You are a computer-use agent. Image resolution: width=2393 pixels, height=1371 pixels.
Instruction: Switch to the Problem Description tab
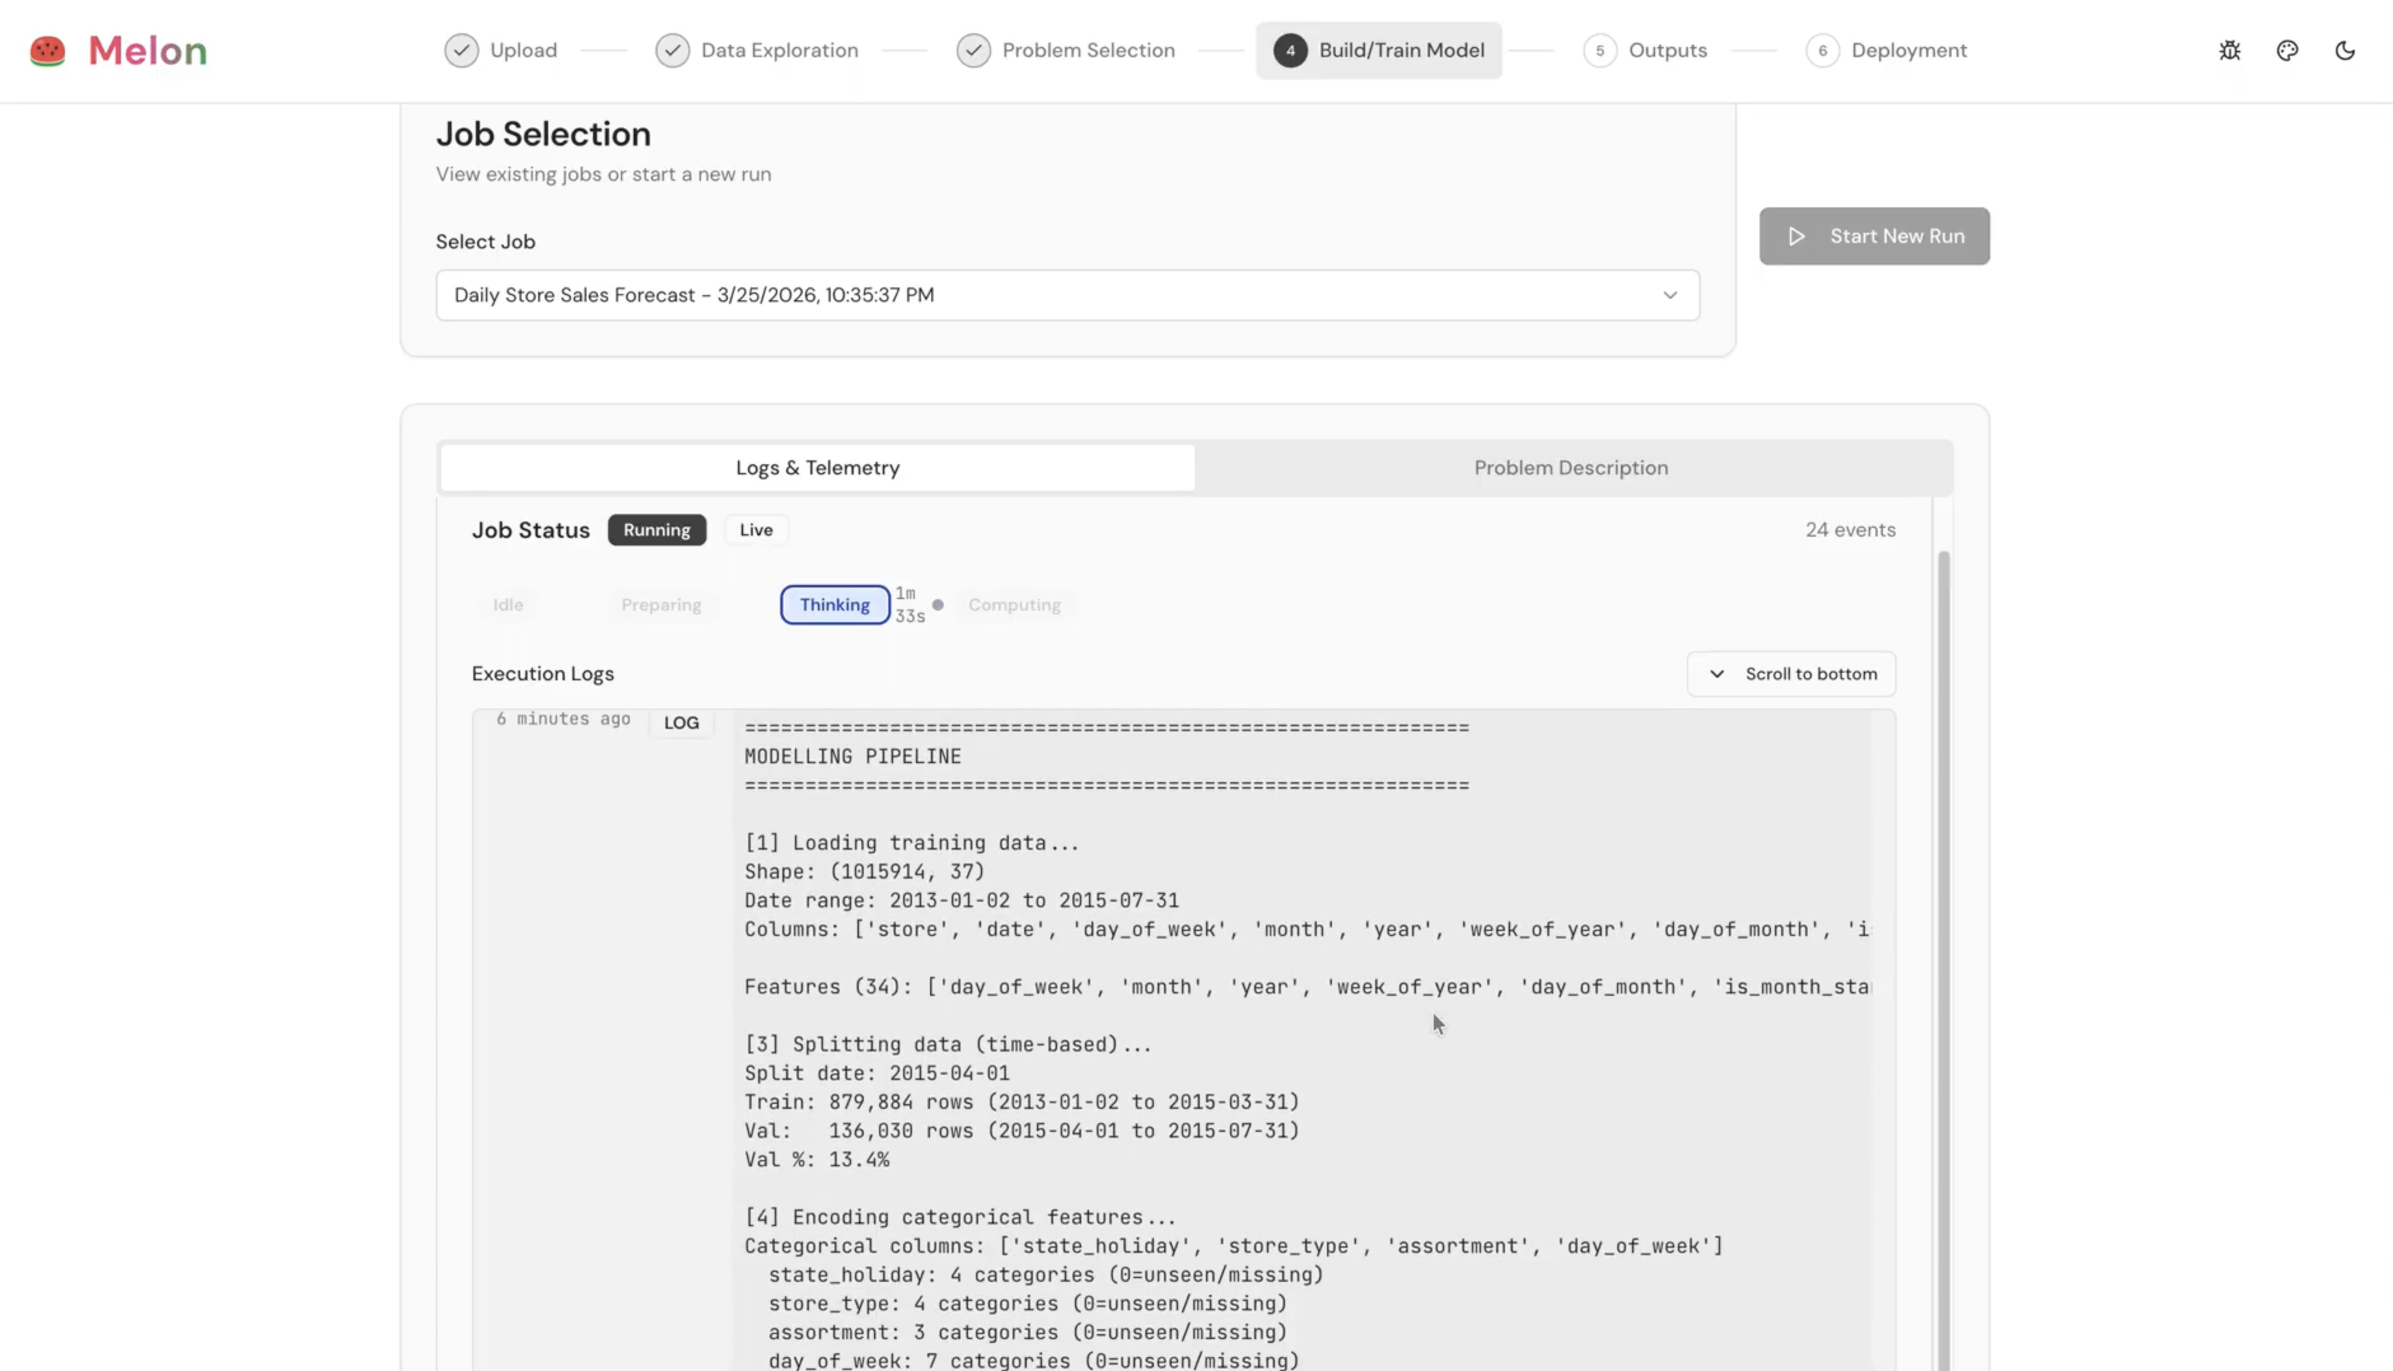[1570, 468]
